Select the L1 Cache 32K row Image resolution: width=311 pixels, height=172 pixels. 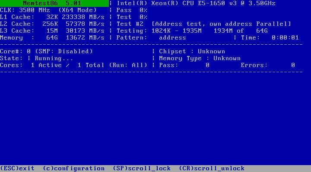[x=52, y=17]
